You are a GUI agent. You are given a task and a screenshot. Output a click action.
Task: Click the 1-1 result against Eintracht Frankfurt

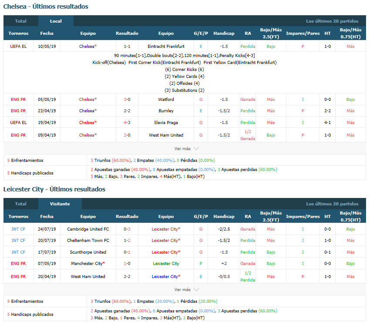127,47
